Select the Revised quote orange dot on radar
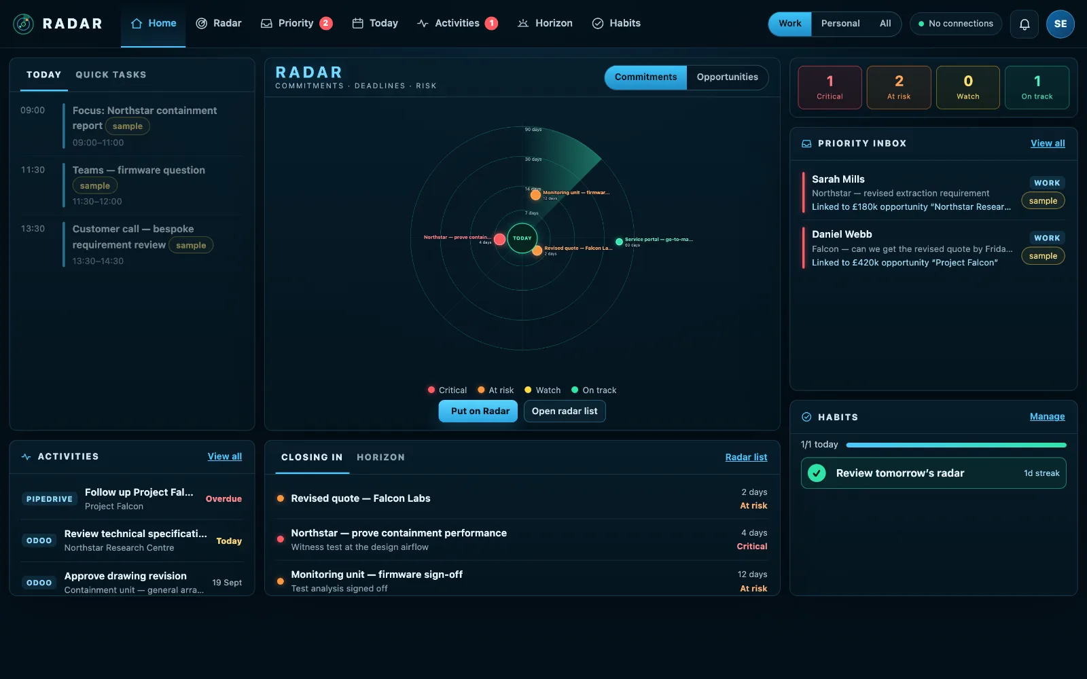This screenshot has width=1087, height=679. pos(537,251)
